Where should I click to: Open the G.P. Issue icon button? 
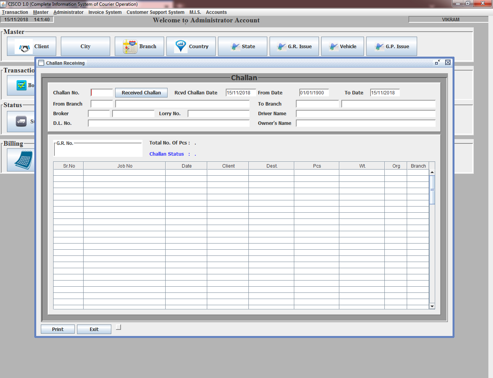pos(379,47)
